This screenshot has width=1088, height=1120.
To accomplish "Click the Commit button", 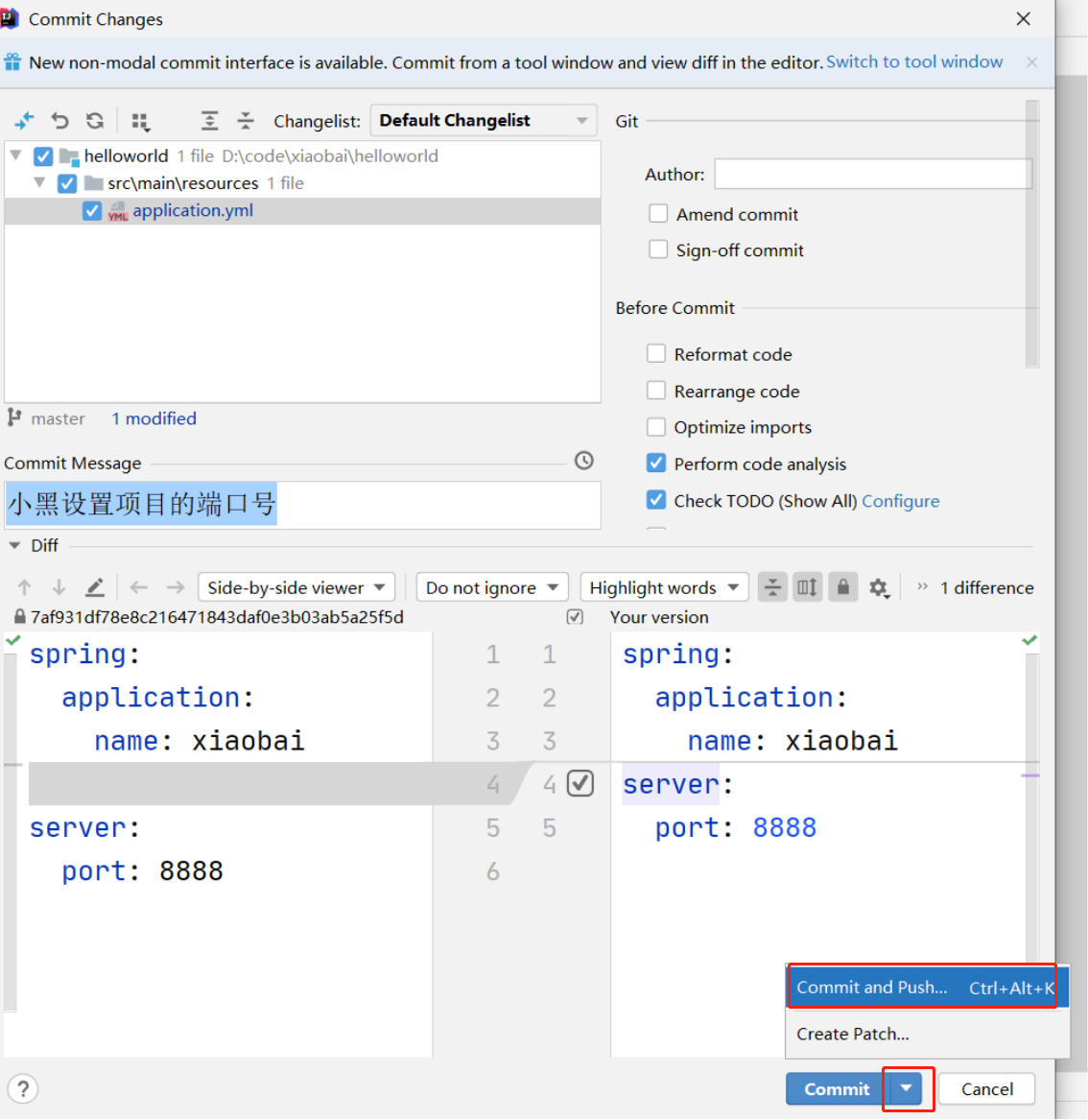I will [837, 1088].
